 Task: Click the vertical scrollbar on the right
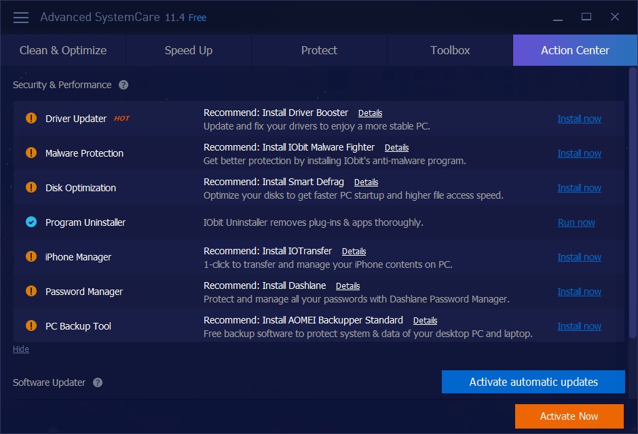(x=633, y=203)
